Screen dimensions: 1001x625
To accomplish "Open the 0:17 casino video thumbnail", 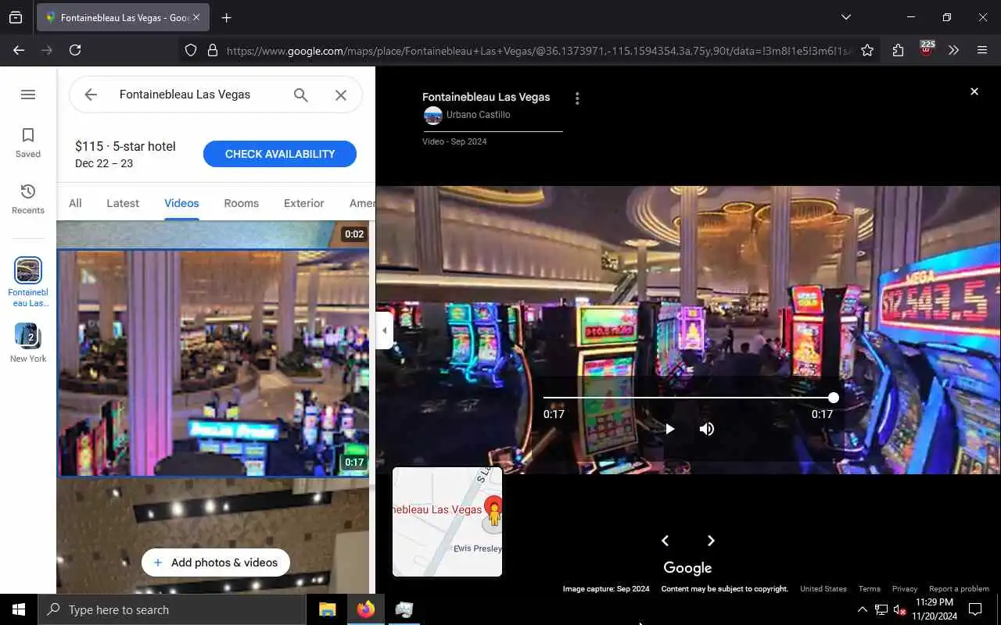I will 213,363.
